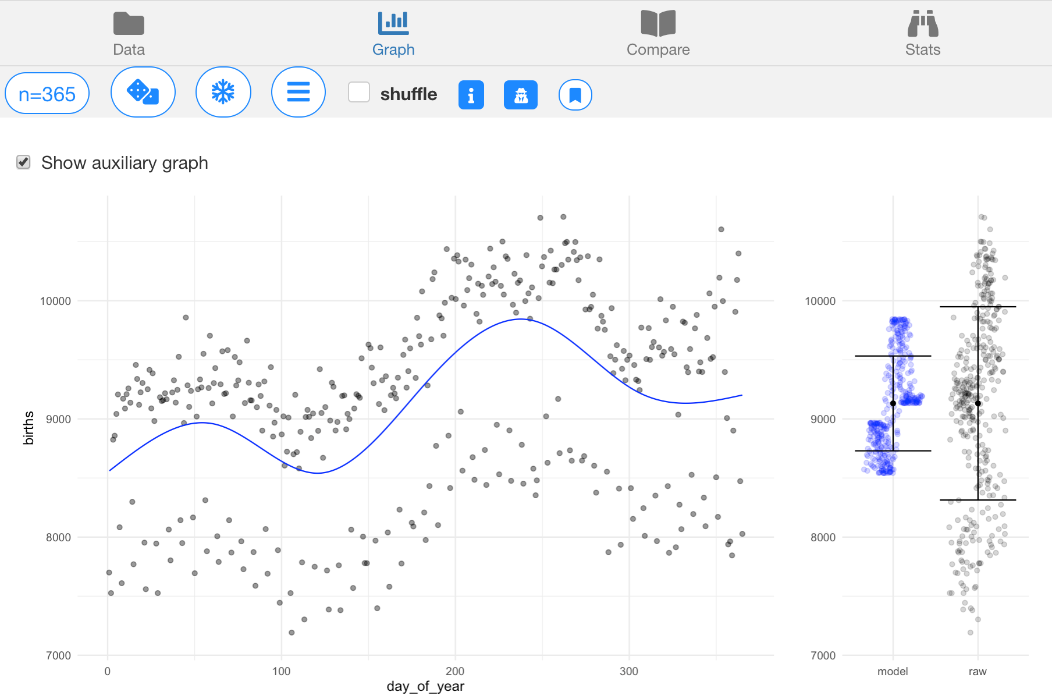Image resolution: width=1052 pixels, height=699 pixels.
Task: Click the blue detective icon button
Action: coord(520,95)
